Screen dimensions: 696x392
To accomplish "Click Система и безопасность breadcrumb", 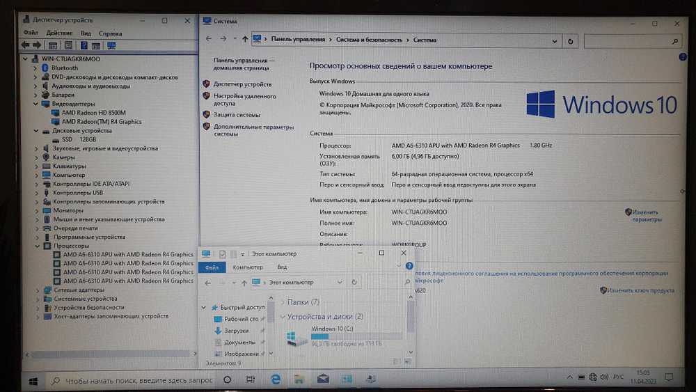I will pyautogui.click(x=369, y=40).
